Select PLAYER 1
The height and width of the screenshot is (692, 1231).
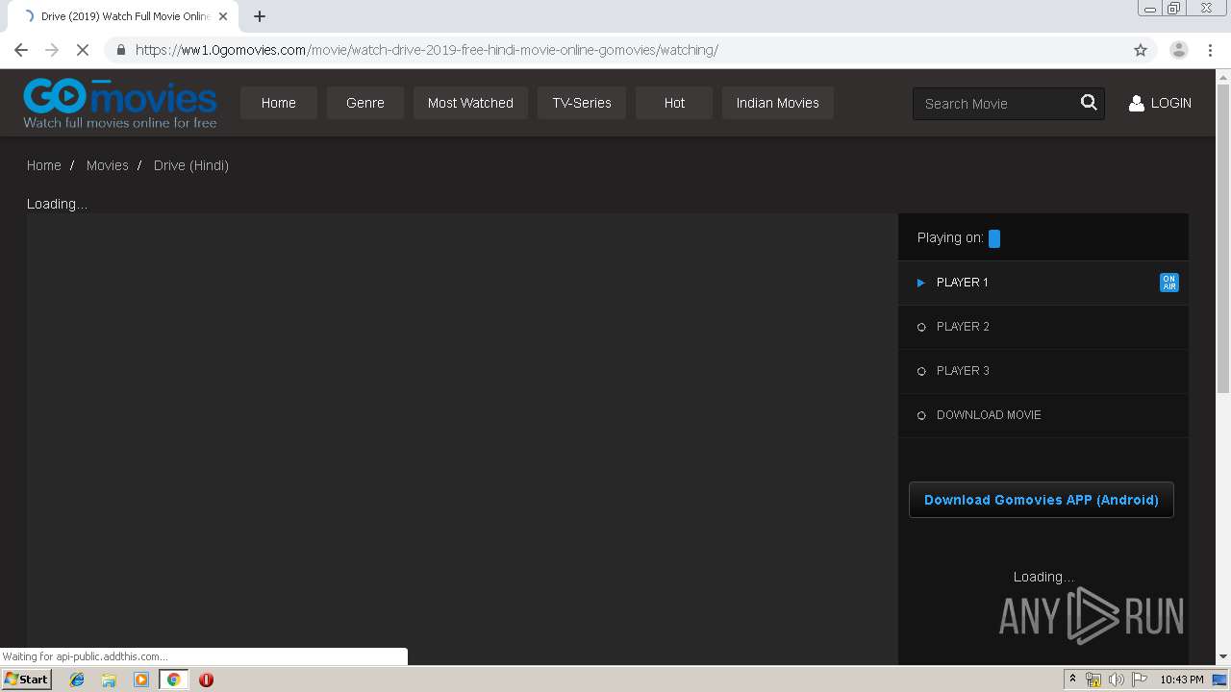[1043, 283]
